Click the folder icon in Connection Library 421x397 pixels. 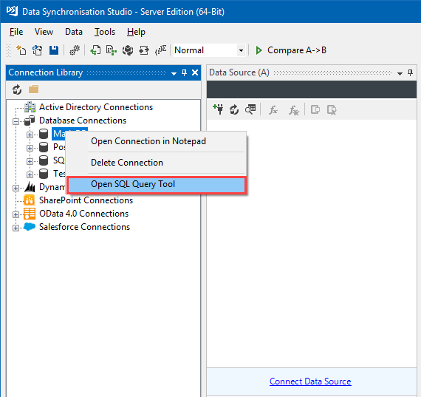tap(33, 89)
